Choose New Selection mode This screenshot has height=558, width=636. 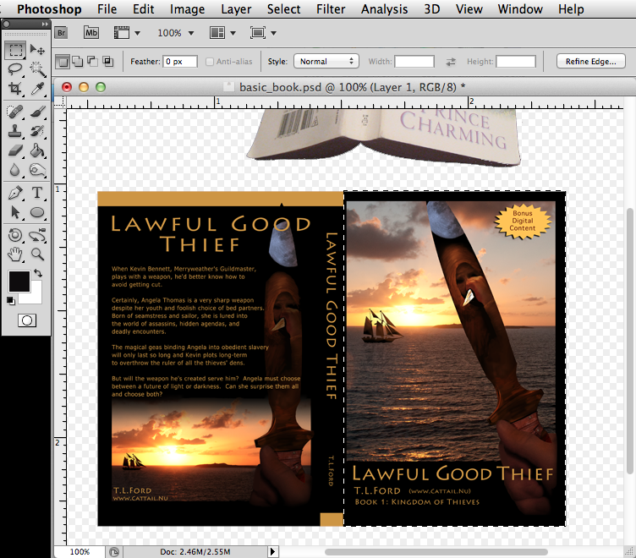[63, 62]
